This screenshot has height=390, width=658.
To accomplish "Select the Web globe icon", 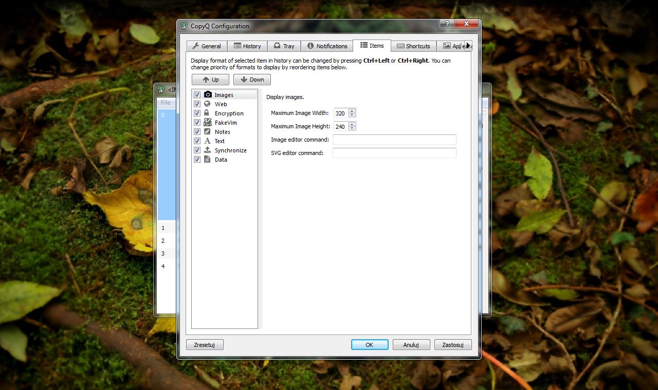I will [x=208, y=104].
